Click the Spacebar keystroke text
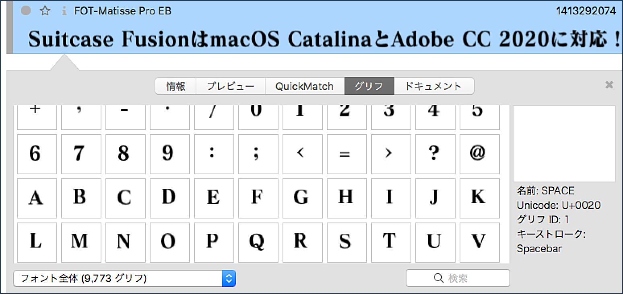Image resolution: width=623 pixels, height=294 pixels. pos(539,249)
